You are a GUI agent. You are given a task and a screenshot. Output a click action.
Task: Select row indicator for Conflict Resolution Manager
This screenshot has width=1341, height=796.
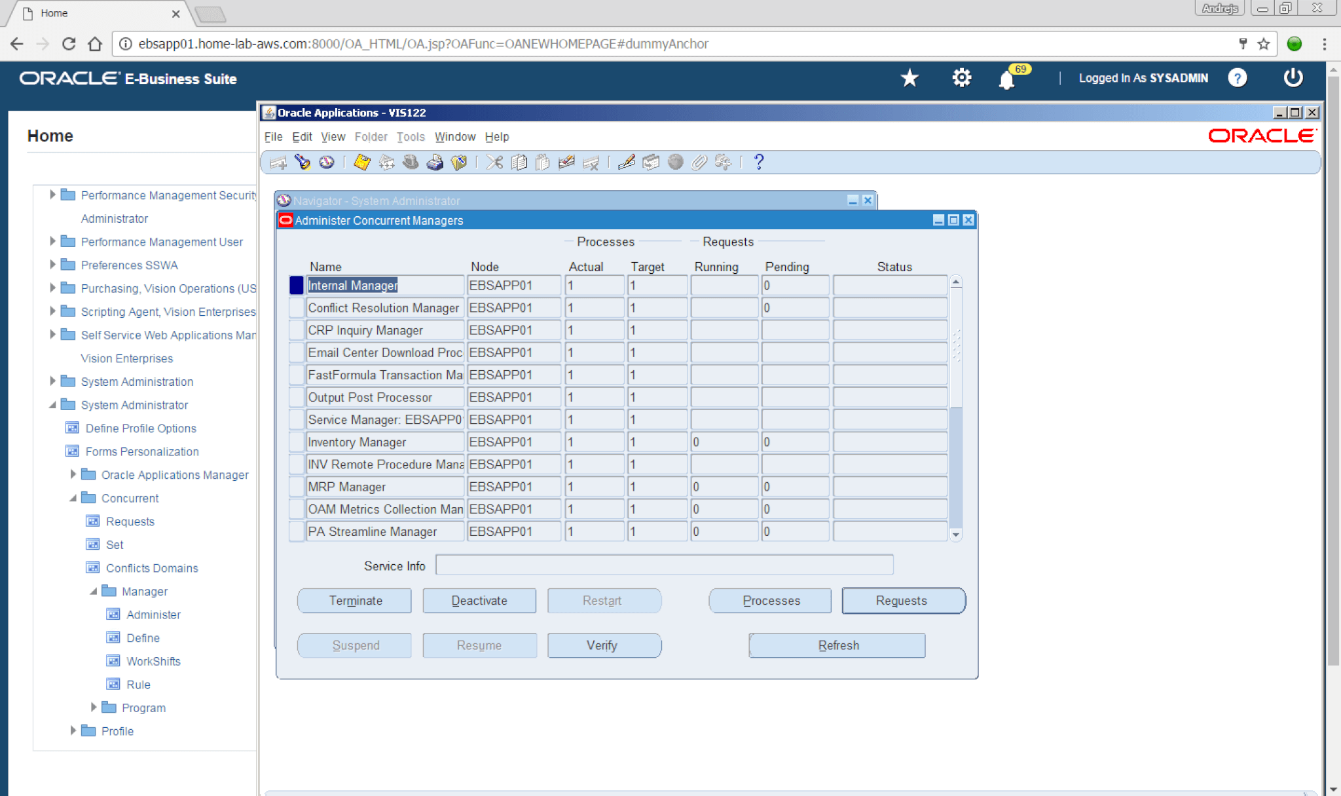pos(297,308)
